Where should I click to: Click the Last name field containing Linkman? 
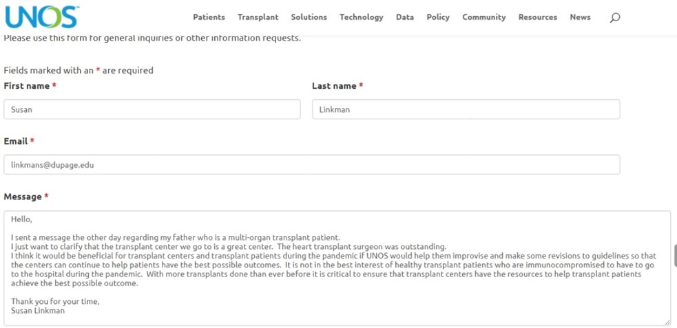(466, 109)
